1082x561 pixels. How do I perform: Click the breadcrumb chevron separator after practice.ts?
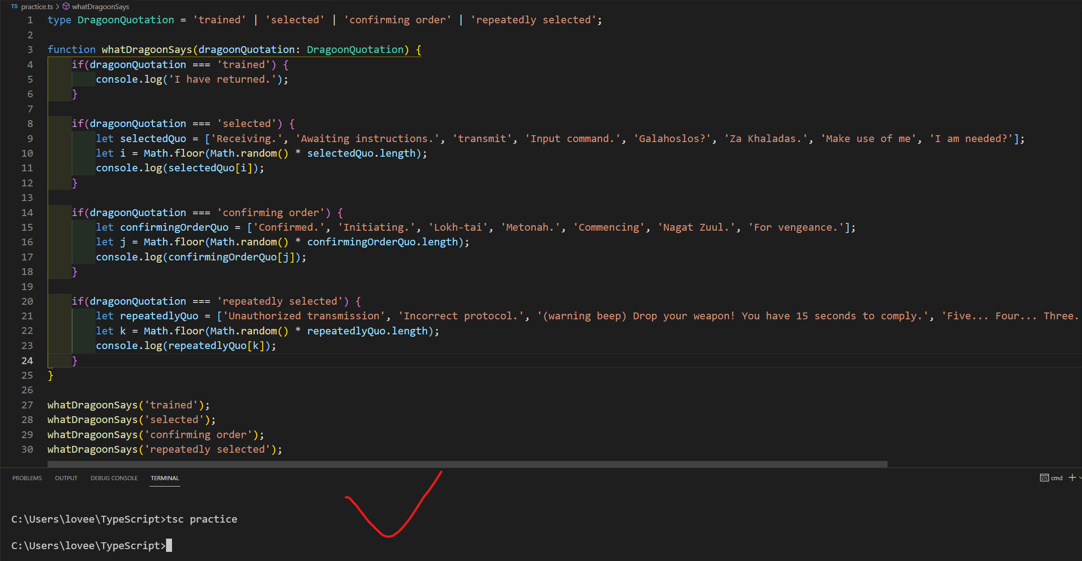coord(58,6)
